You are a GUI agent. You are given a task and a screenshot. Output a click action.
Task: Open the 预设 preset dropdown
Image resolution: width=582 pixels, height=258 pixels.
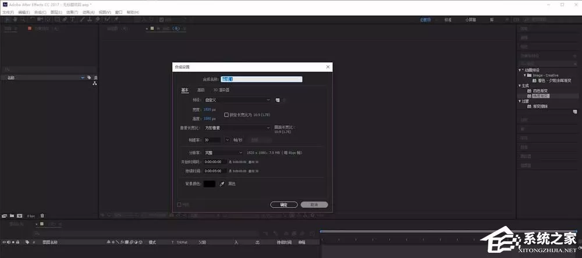[237, 100]
